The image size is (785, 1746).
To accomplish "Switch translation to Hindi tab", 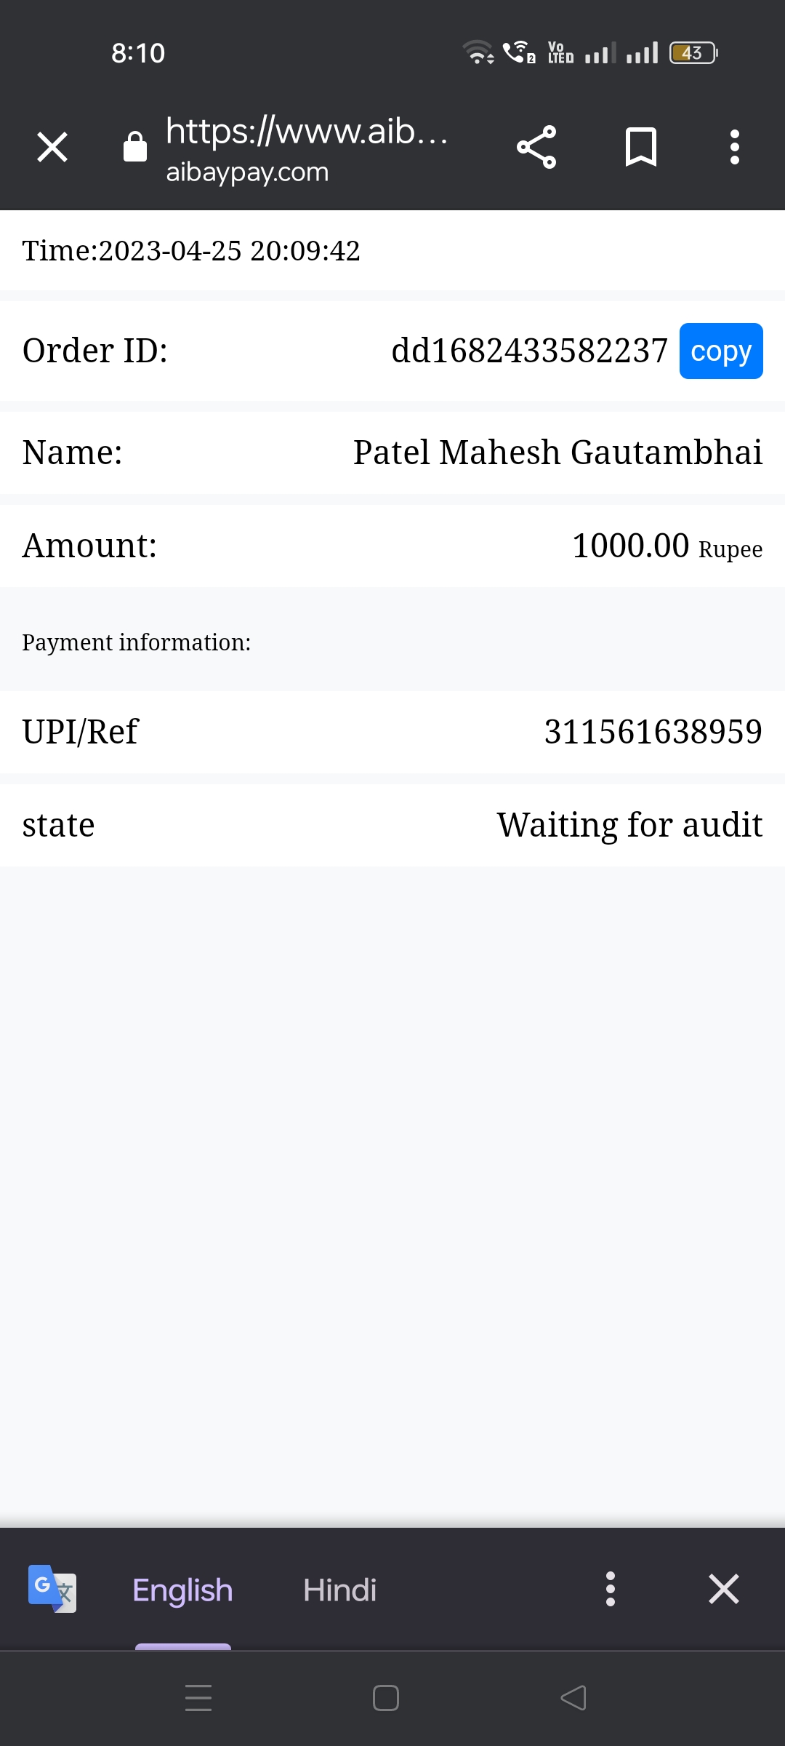I will 339,1590.
